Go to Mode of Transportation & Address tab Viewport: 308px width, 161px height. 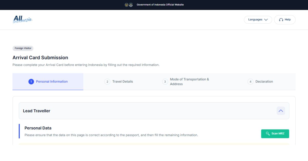tap(189, 82)
